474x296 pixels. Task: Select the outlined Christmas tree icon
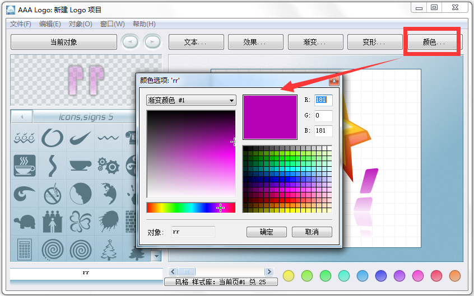108,248
